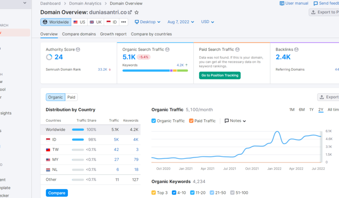
Task: Click Go to Position Tracking button
Action: tap(220, 75)
